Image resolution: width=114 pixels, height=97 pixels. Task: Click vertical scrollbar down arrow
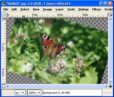(x=110, y=82)
